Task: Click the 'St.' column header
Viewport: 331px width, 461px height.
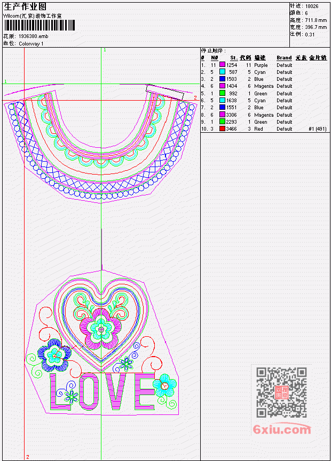Action: (234, 58)
